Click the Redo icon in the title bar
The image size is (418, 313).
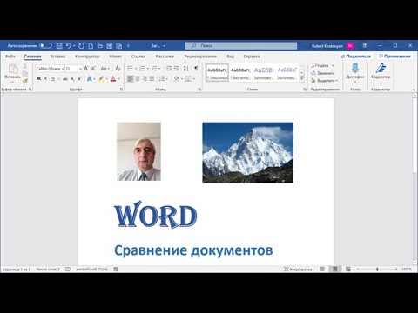pos(81,46)
